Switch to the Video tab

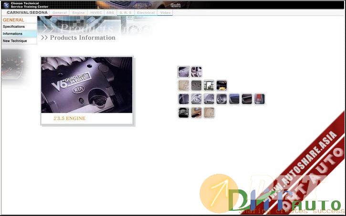[165, 12]
